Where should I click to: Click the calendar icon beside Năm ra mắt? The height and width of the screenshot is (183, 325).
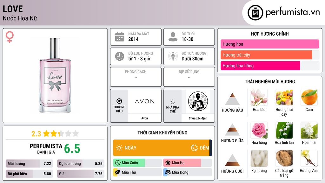pos(120,37)
